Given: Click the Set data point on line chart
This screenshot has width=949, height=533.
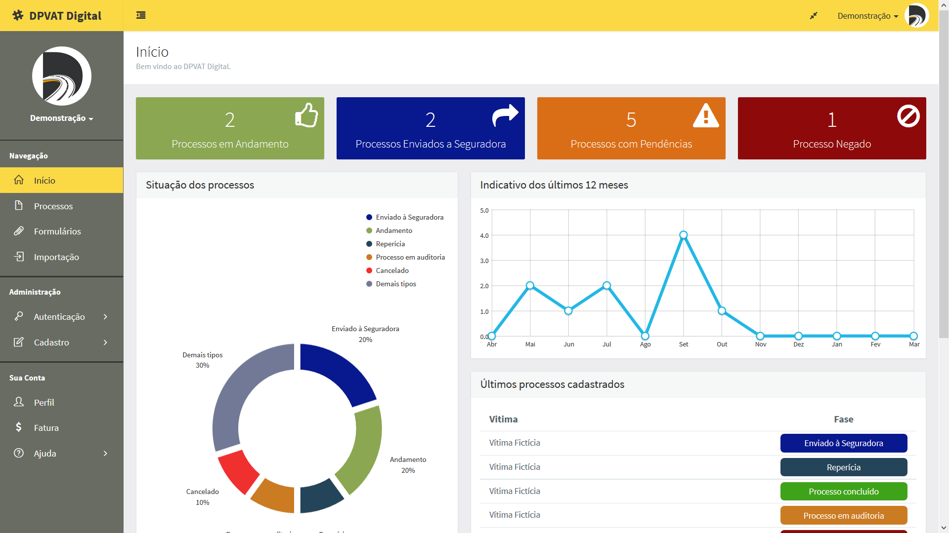Looking at the screenshot, I should 683,235.
